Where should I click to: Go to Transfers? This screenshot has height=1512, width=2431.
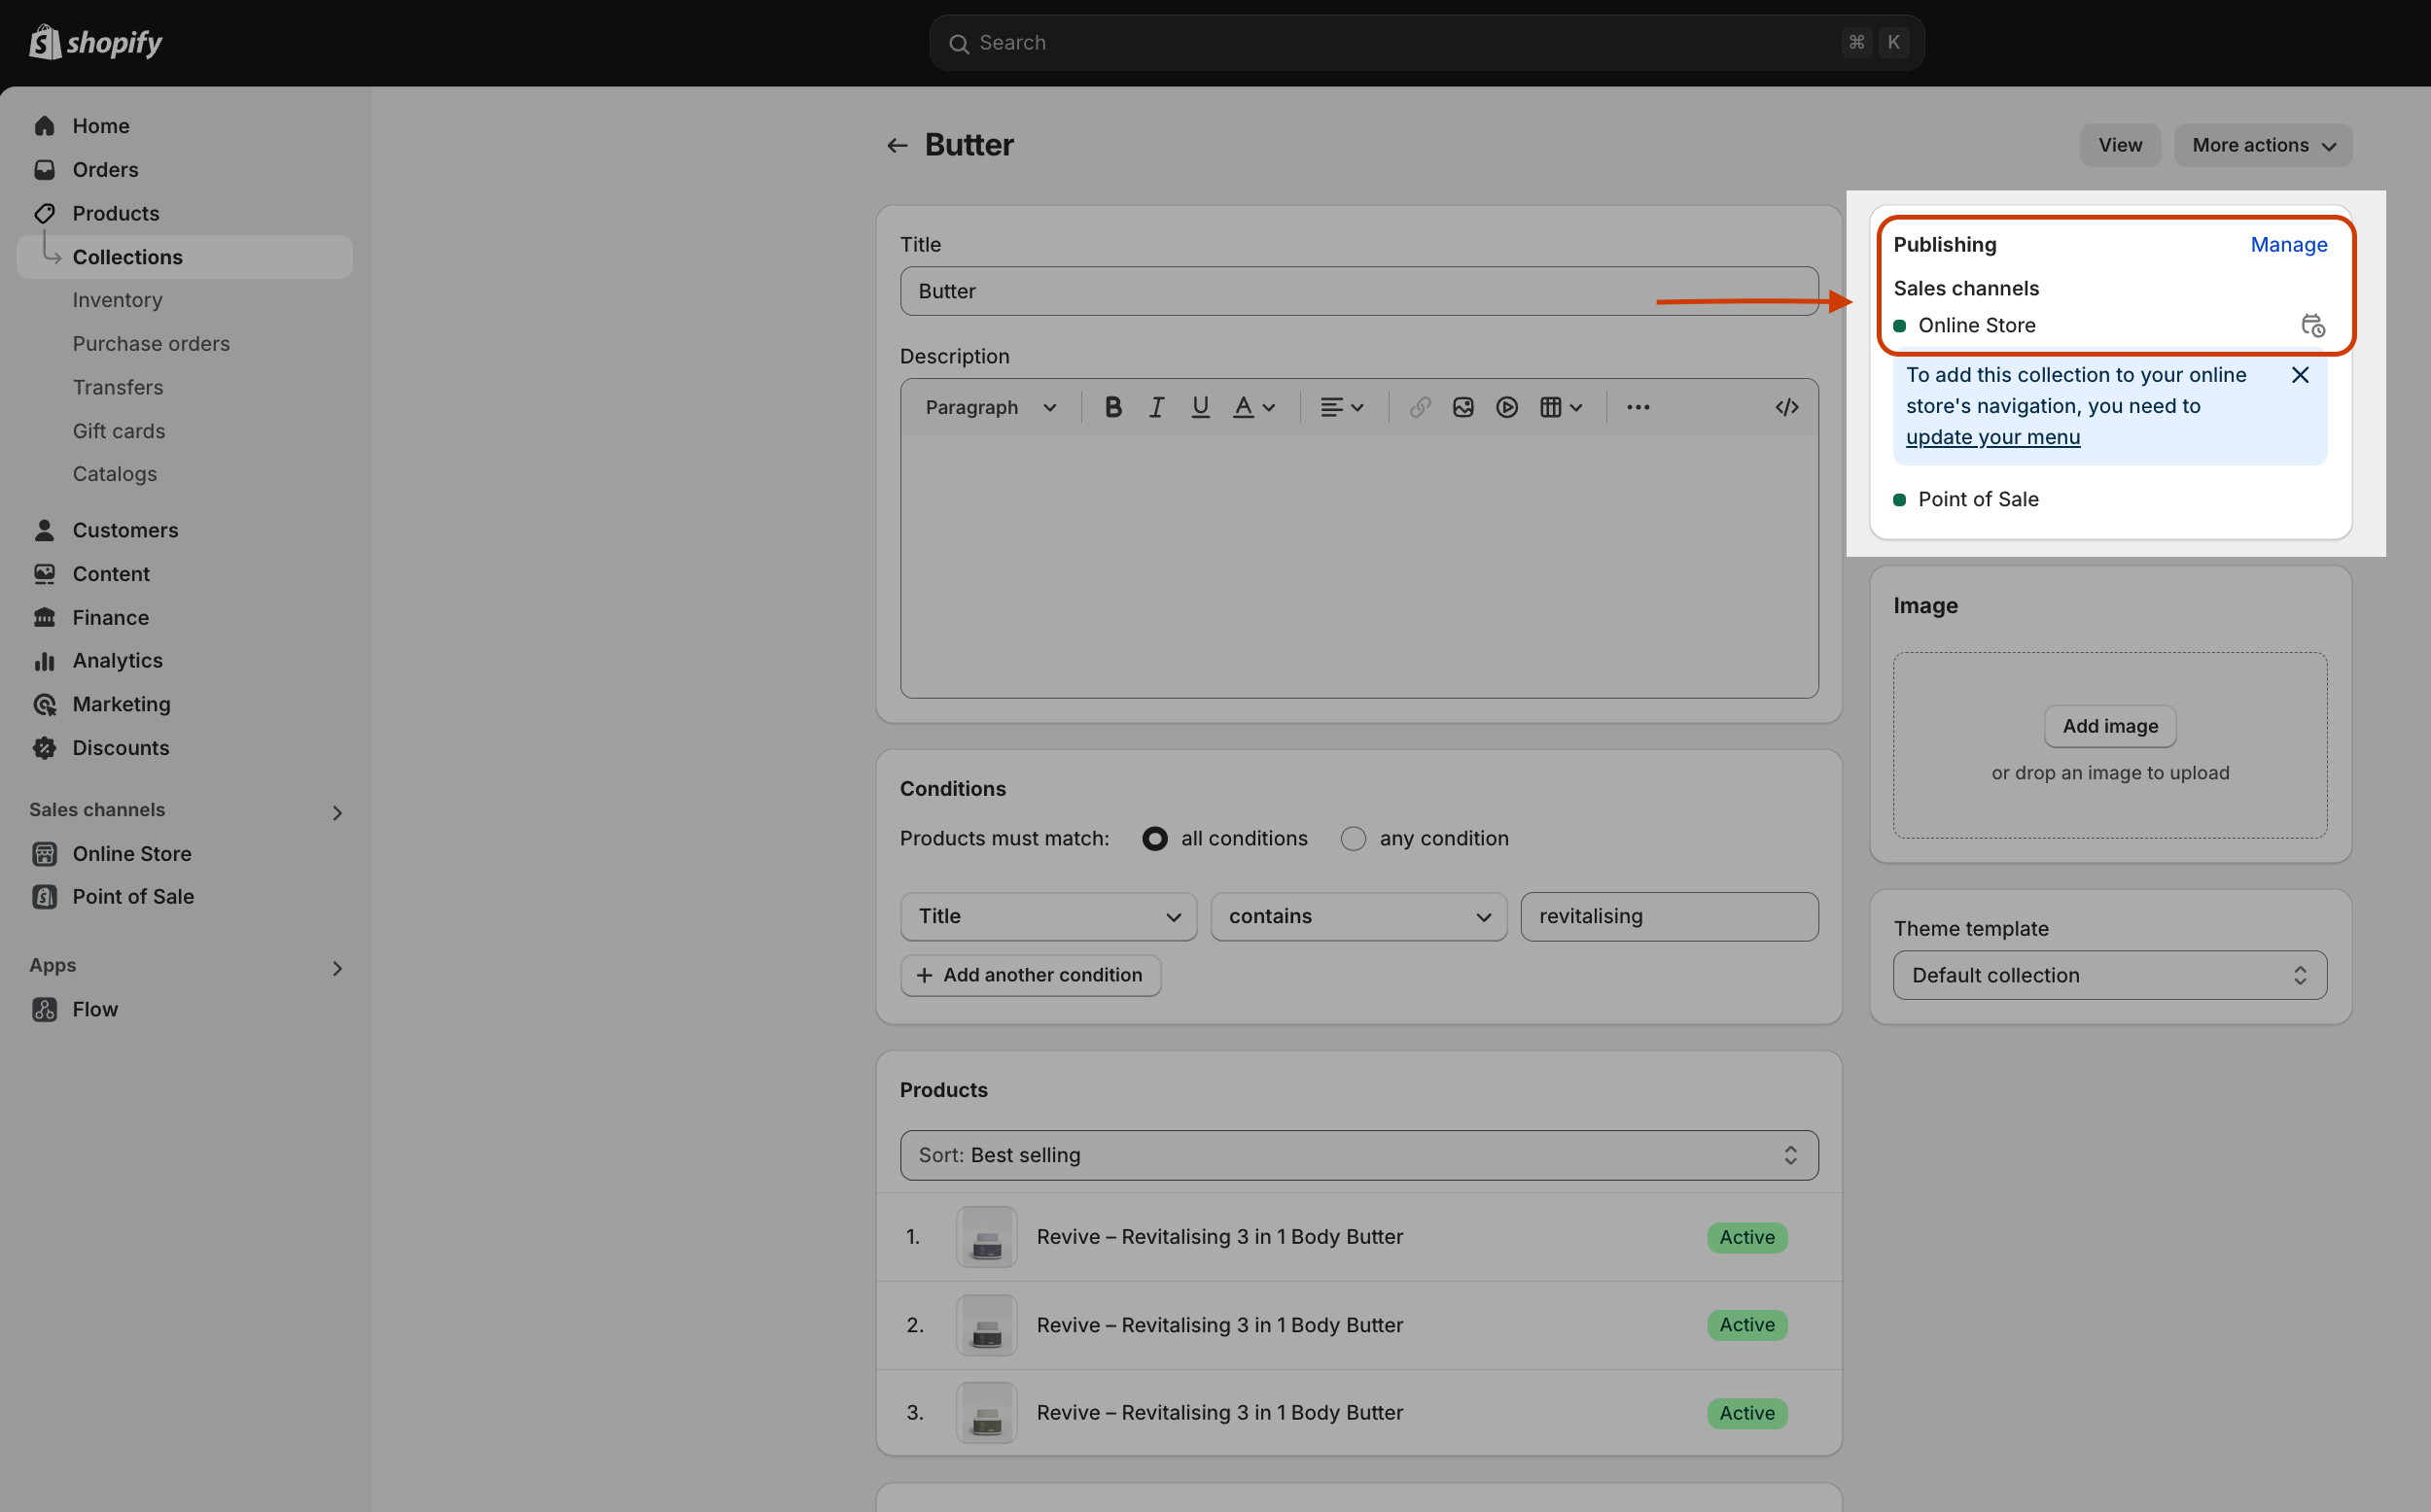pyautogui.click(x=118, y=387)
